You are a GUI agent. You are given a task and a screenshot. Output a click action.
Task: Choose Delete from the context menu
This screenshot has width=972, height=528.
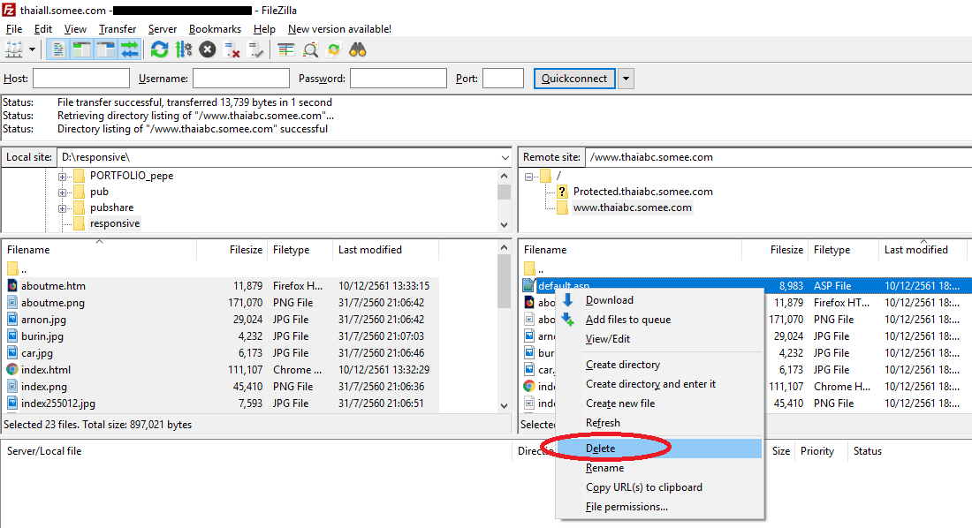[x=601, y=449]
